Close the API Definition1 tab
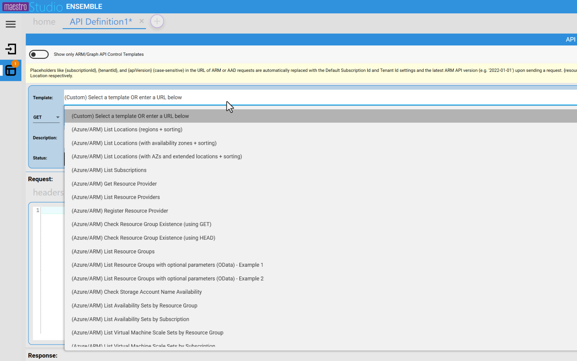The height and width of the screenshot is (361, 577). tap(142, 21)
